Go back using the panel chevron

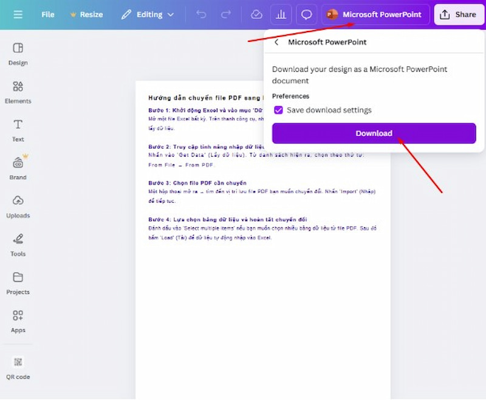pyautogui.click(x=276, y=42)
